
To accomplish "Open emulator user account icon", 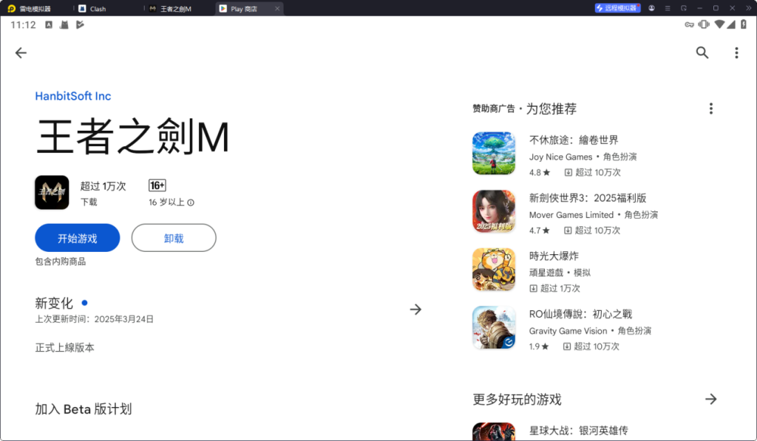I will point(651,8).
